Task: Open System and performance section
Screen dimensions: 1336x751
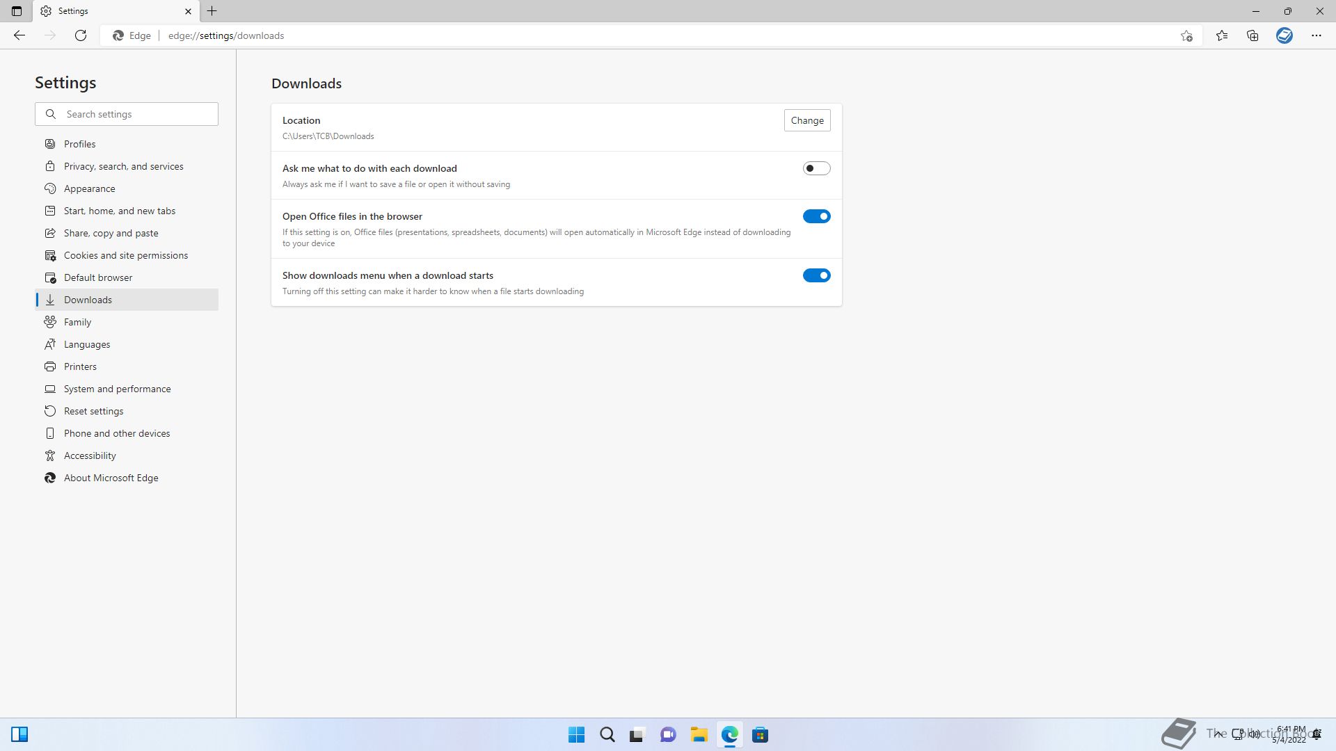Action: point(127,389)
